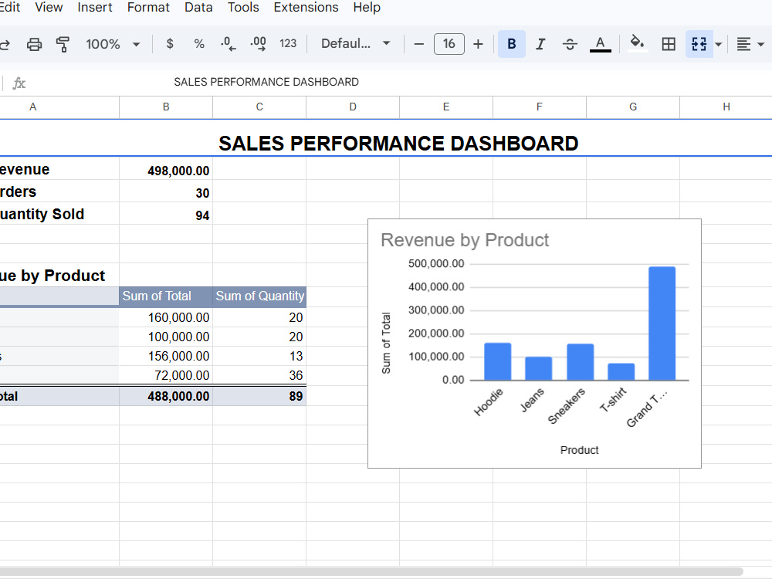
Task: Click the Product axis label in chart
Action: click(579, 450)
